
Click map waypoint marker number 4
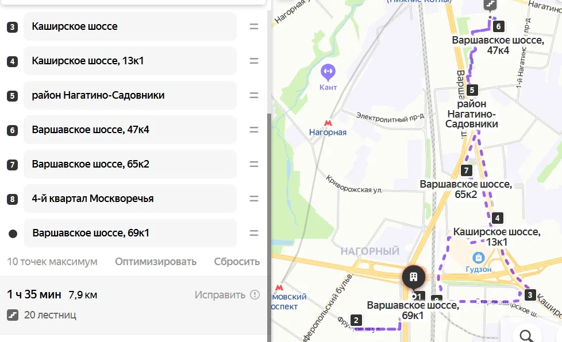point(497,218)
